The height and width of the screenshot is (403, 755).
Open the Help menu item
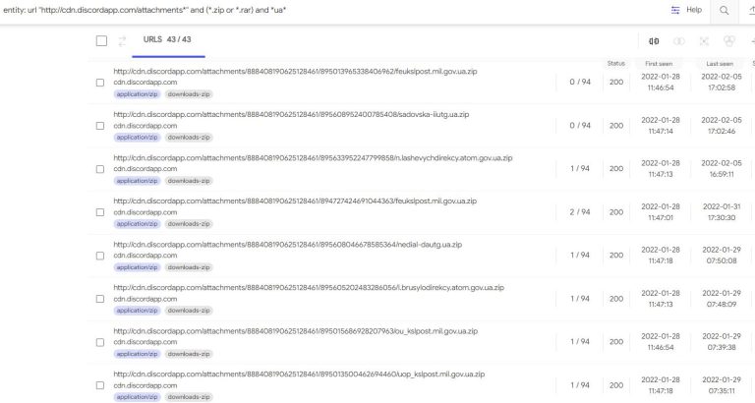tap(694, 10)
